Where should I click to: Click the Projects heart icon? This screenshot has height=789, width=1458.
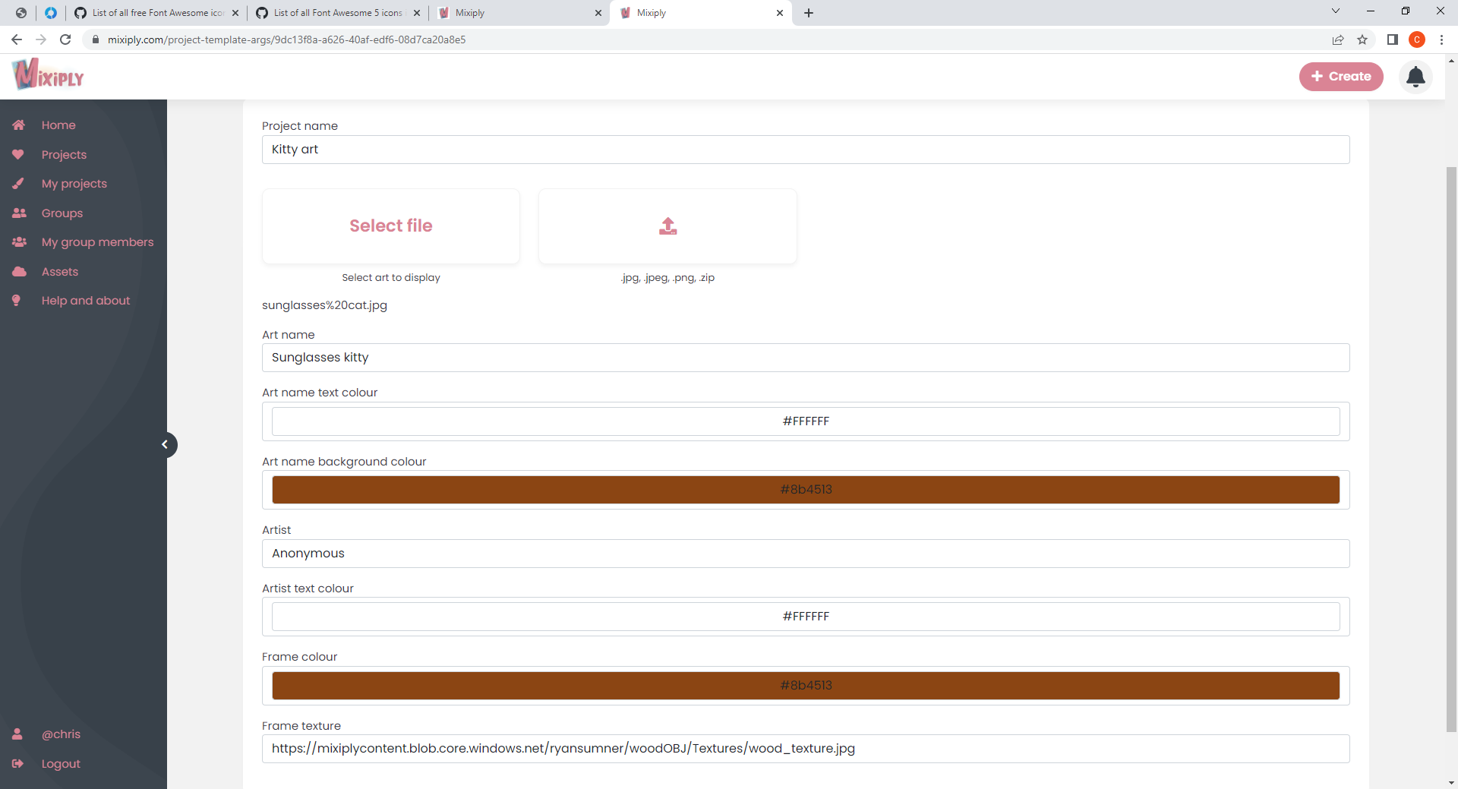(x=18, y=154)
